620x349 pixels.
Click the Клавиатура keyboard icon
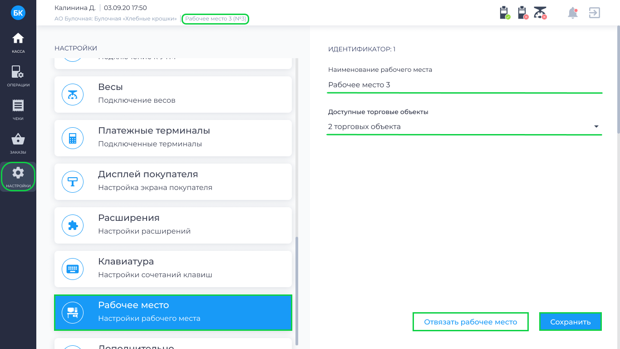point(73,269)
